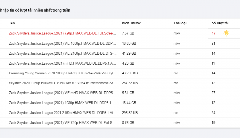240x138 pixels.
Task: Select download count '21'
Action: 213,43
